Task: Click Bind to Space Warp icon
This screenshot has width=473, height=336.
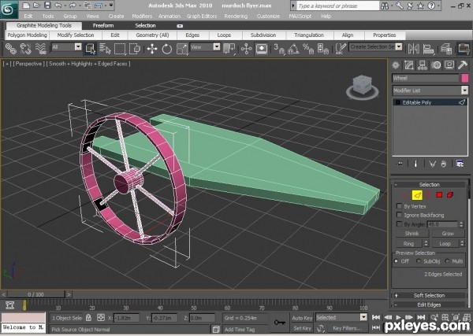Action: click(41, 49)
